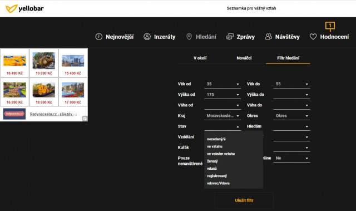
Task: Open the Kraj dropdown showing Moravskoslezský
Action: click(222, 116)
